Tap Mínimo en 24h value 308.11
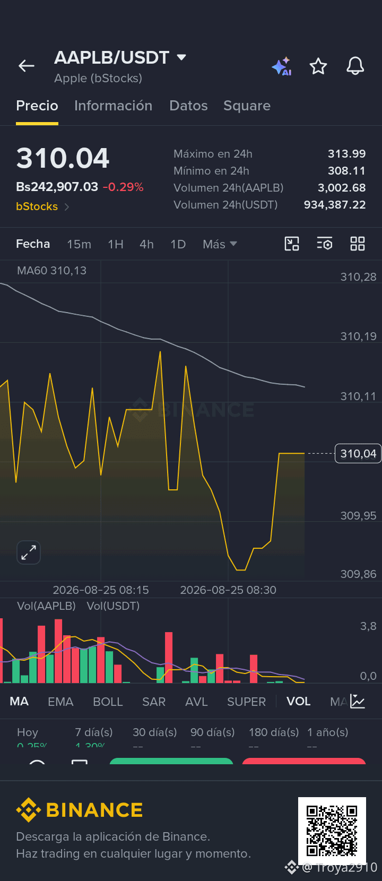 [x=346, y=171]
